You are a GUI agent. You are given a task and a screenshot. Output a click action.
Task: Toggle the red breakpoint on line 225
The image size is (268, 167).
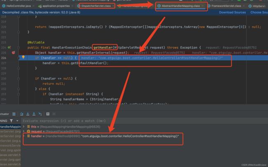coord(13,53)
